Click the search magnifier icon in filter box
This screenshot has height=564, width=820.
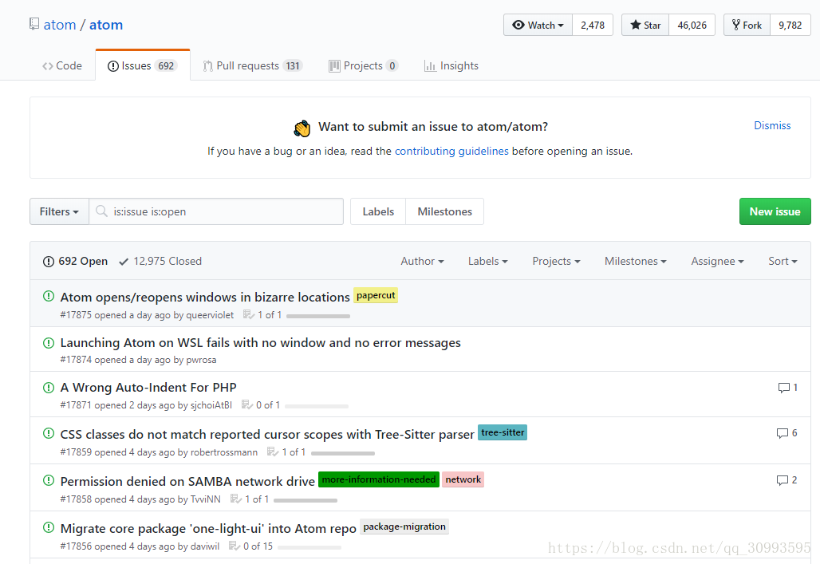coord(101,211)
